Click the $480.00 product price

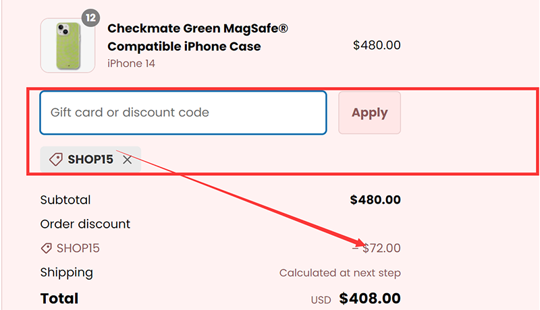coord(377,45)
